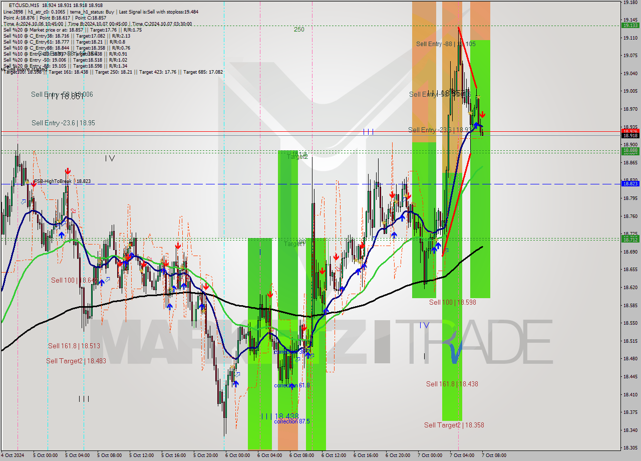Click the 'correction 61.8' label

click(x=292, y=385)
